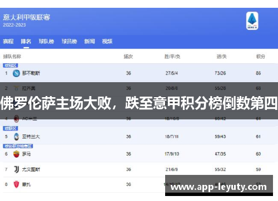Image resolution: width=278 pixels, height=201 pixels.
Task: Click the Serie A league logo
Action: [252, 21]
